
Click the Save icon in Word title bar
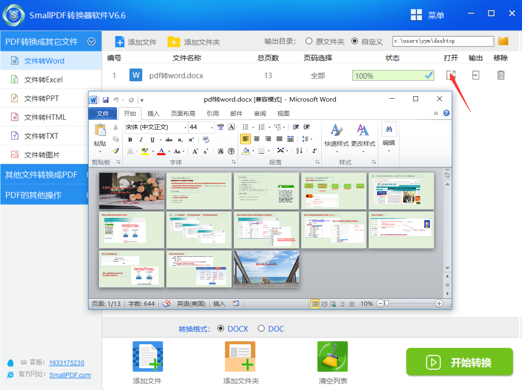pyautogui.click(x=106, y=100)
